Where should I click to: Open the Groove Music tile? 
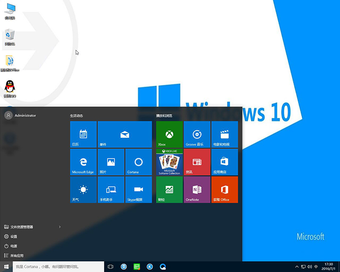[x=197, y=134]
